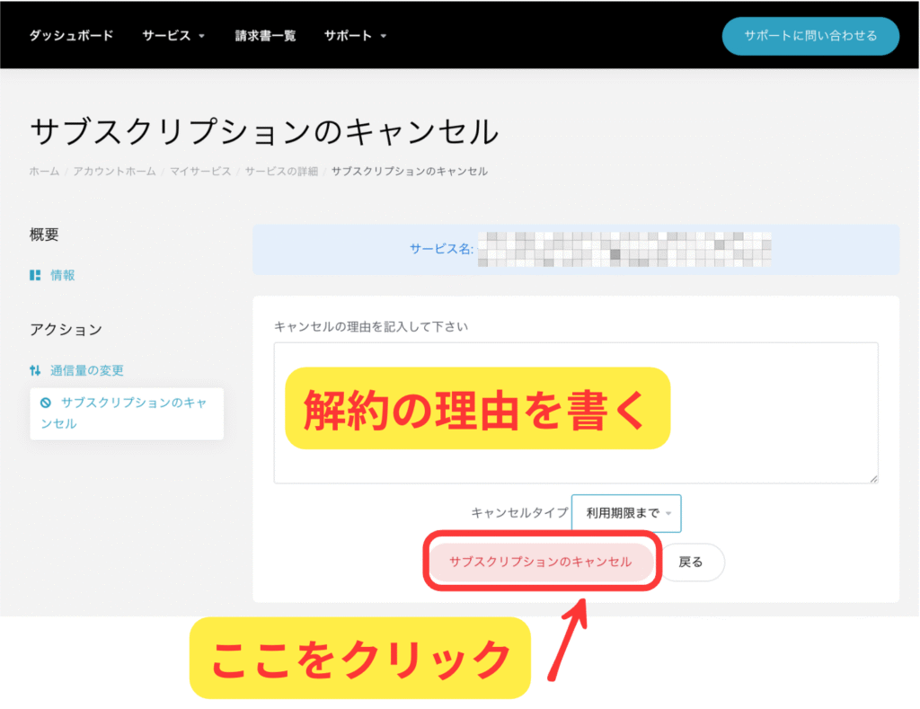This screenshot has width=920, height=709.
Task: Open the 情報 text link under 概要
Action: (63, 276)
